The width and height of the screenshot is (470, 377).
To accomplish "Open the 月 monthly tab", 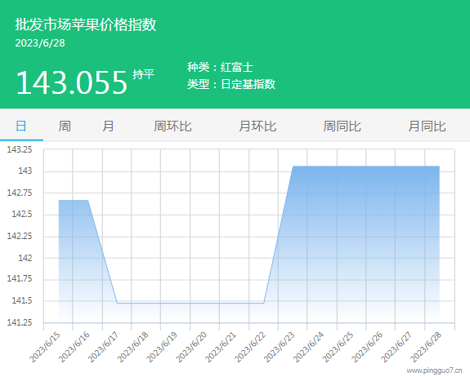I will coord(108,126).
